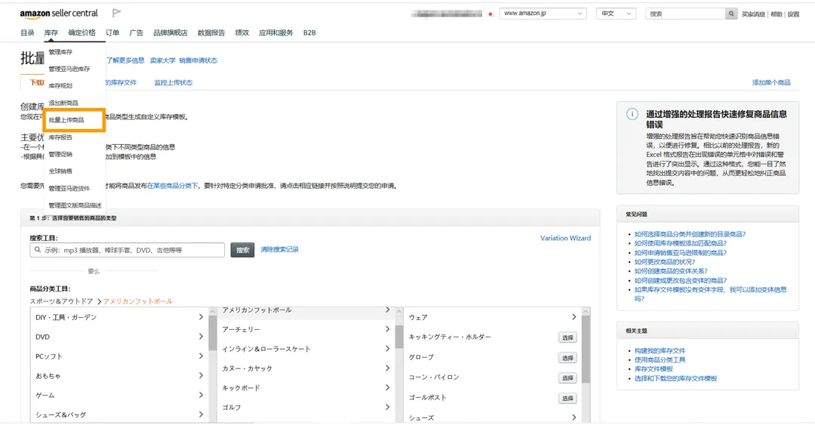Open 如何选择商品分类并创建新的目录商品? link
The height and width of the screenshot is (425, 815).
point(690,234)
